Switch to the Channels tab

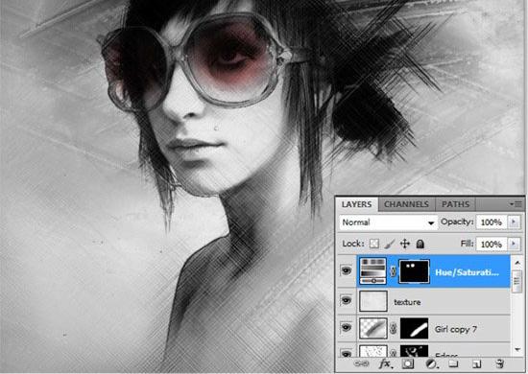(406, 204)
